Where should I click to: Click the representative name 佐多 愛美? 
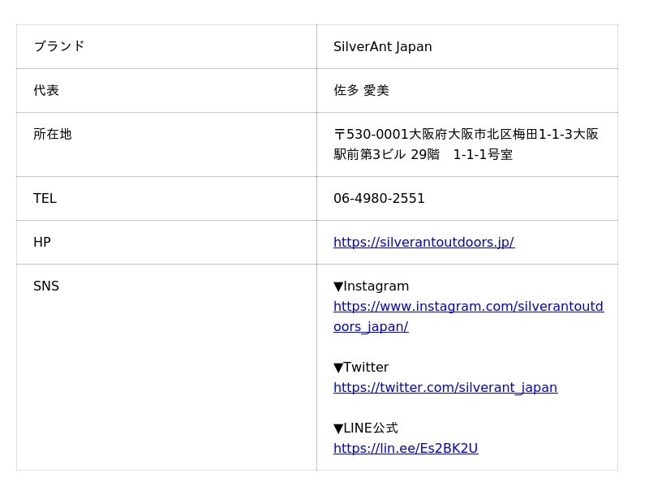[361, 90]
